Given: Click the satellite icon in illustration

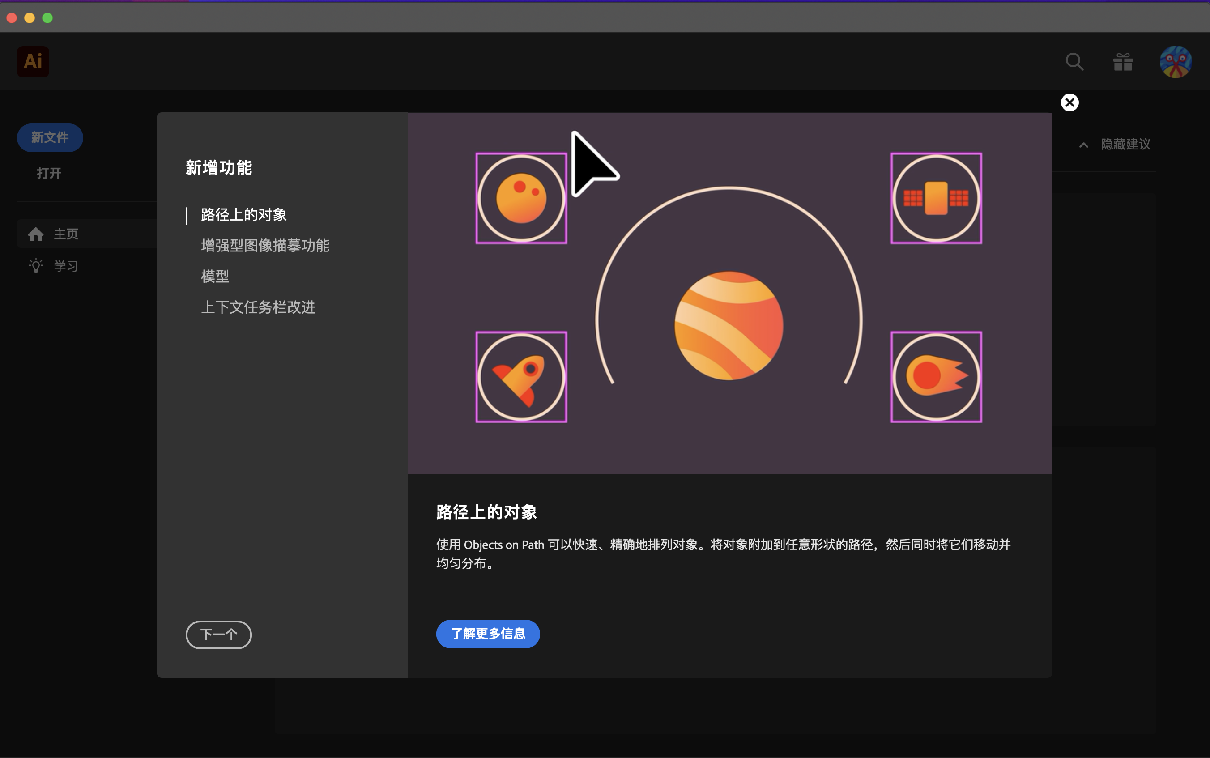Looking at the screenshot, I should pyautogui.click(x=936, y=199).
